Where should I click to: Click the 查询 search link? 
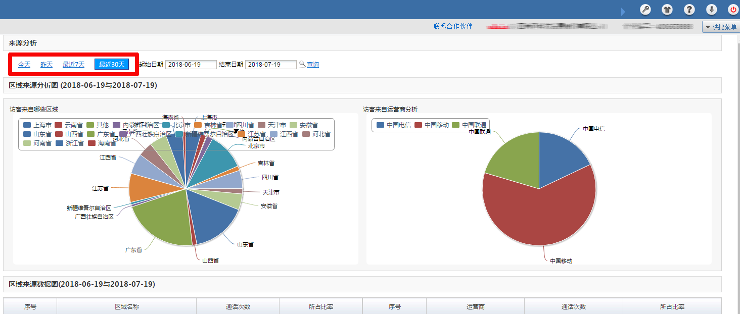312,64
